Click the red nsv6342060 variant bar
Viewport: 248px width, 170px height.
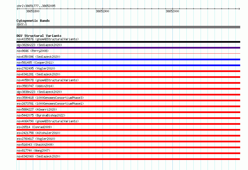point(128,159)
